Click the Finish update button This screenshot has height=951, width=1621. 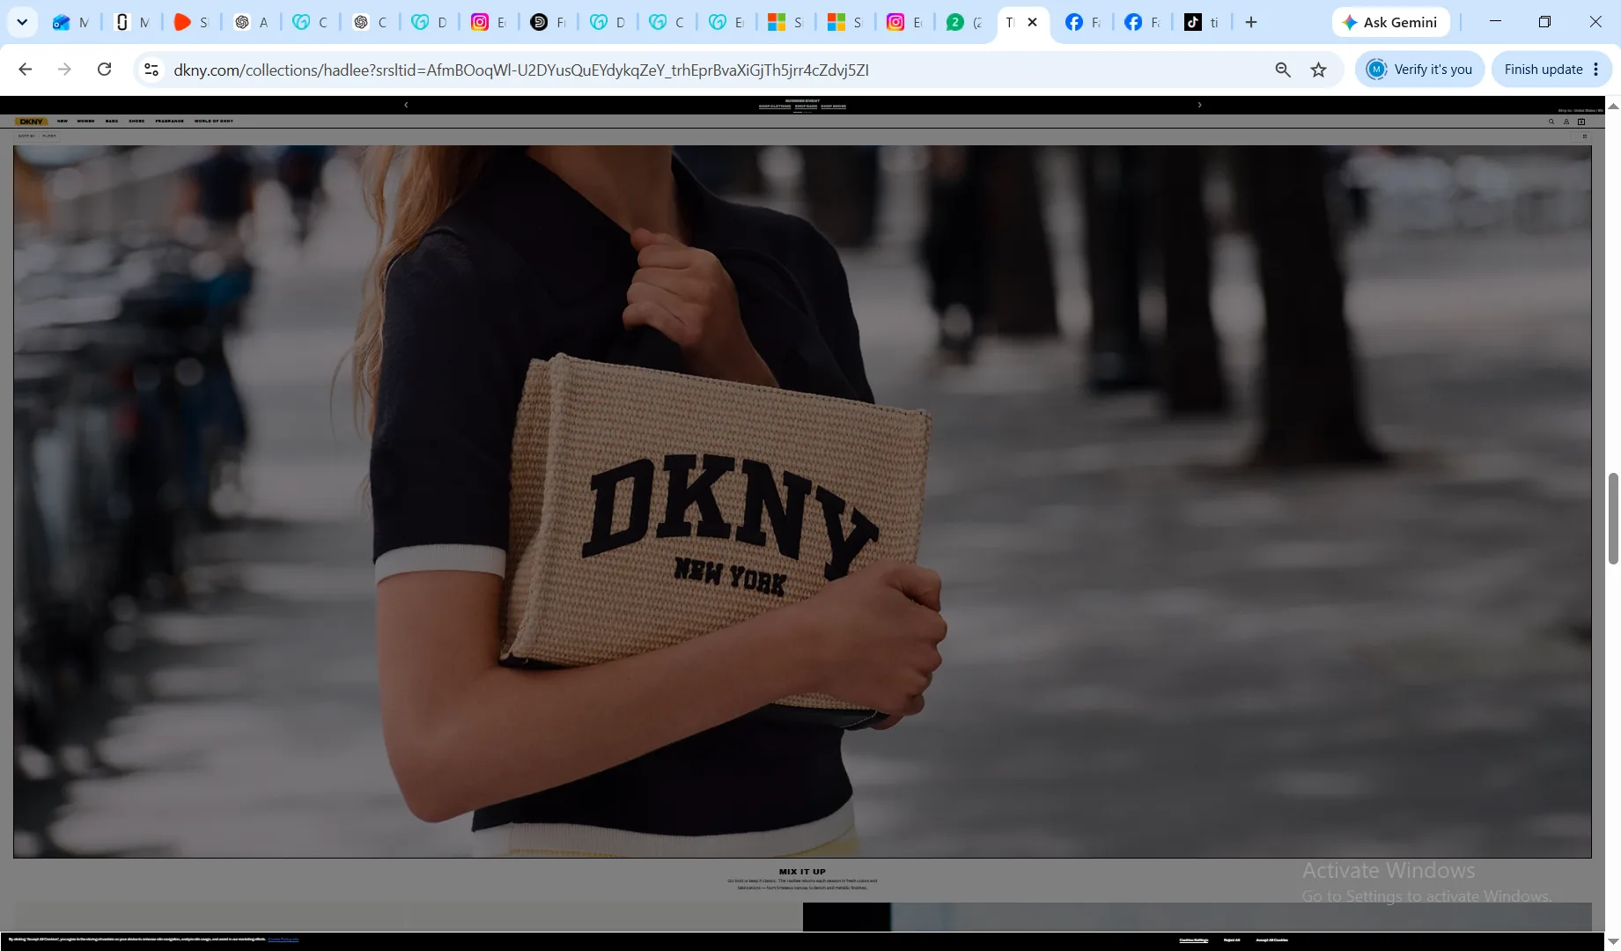[x=1551, y=70]
